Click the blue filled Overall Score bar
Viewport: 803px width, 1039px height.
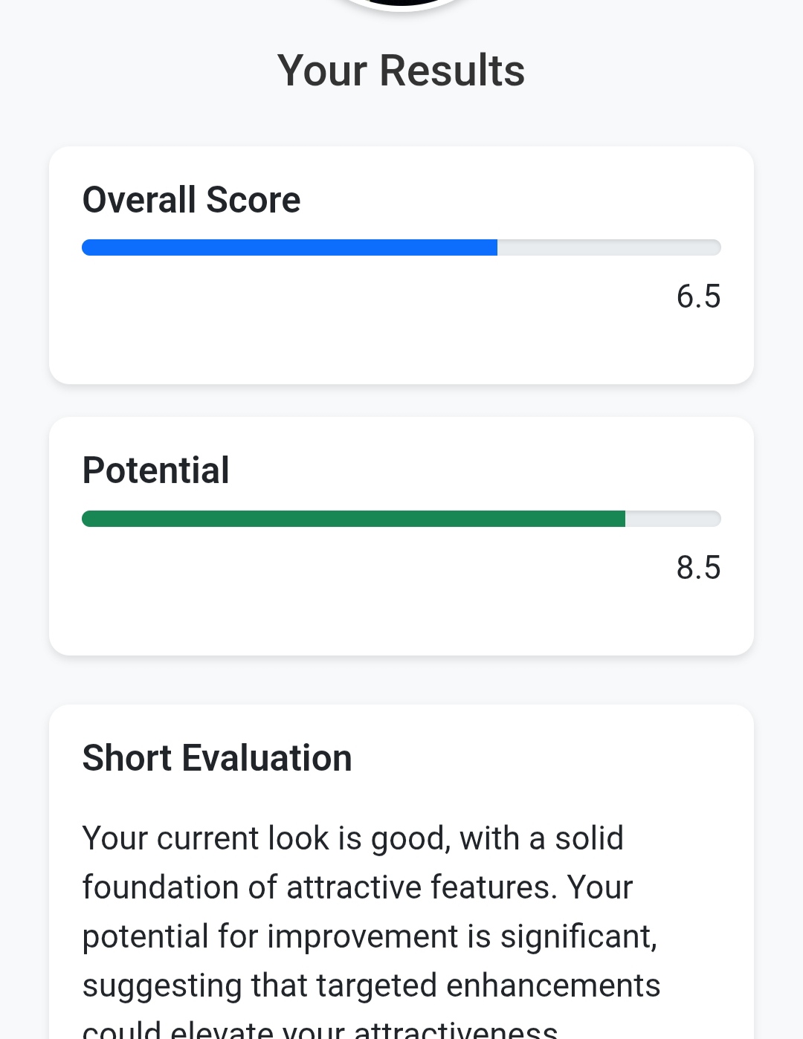tap(289, 247)
